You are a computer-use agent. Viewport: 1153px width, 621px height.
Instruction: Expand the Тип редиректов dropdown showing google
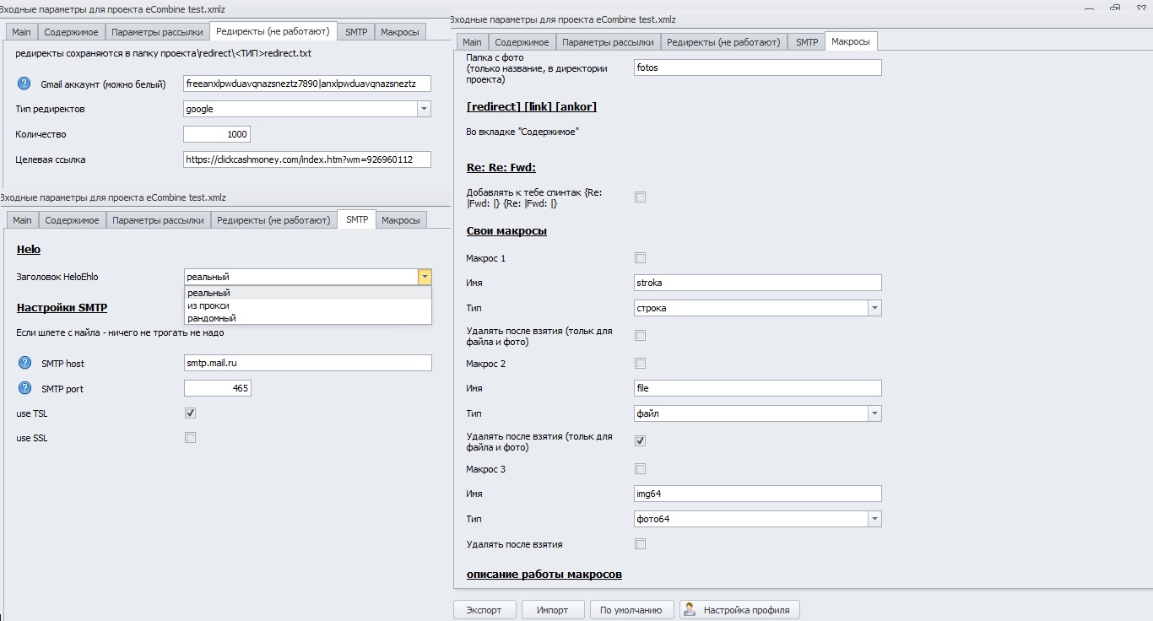coord(424,109)
